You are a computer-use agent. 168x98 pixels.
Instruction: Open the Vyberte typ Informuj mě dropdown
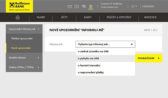105,44
